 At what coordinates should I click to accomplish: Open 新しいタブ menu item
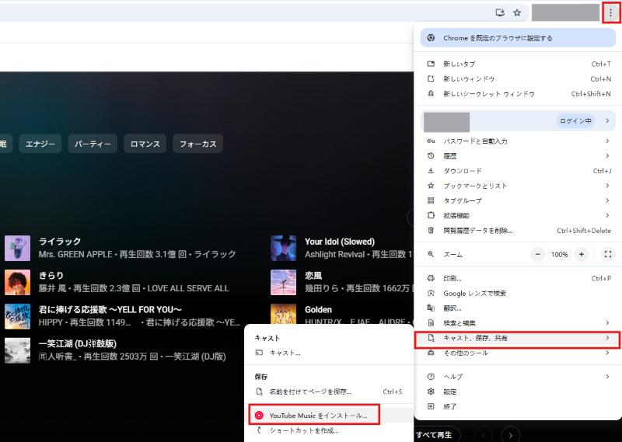click(x=518, y=64)
